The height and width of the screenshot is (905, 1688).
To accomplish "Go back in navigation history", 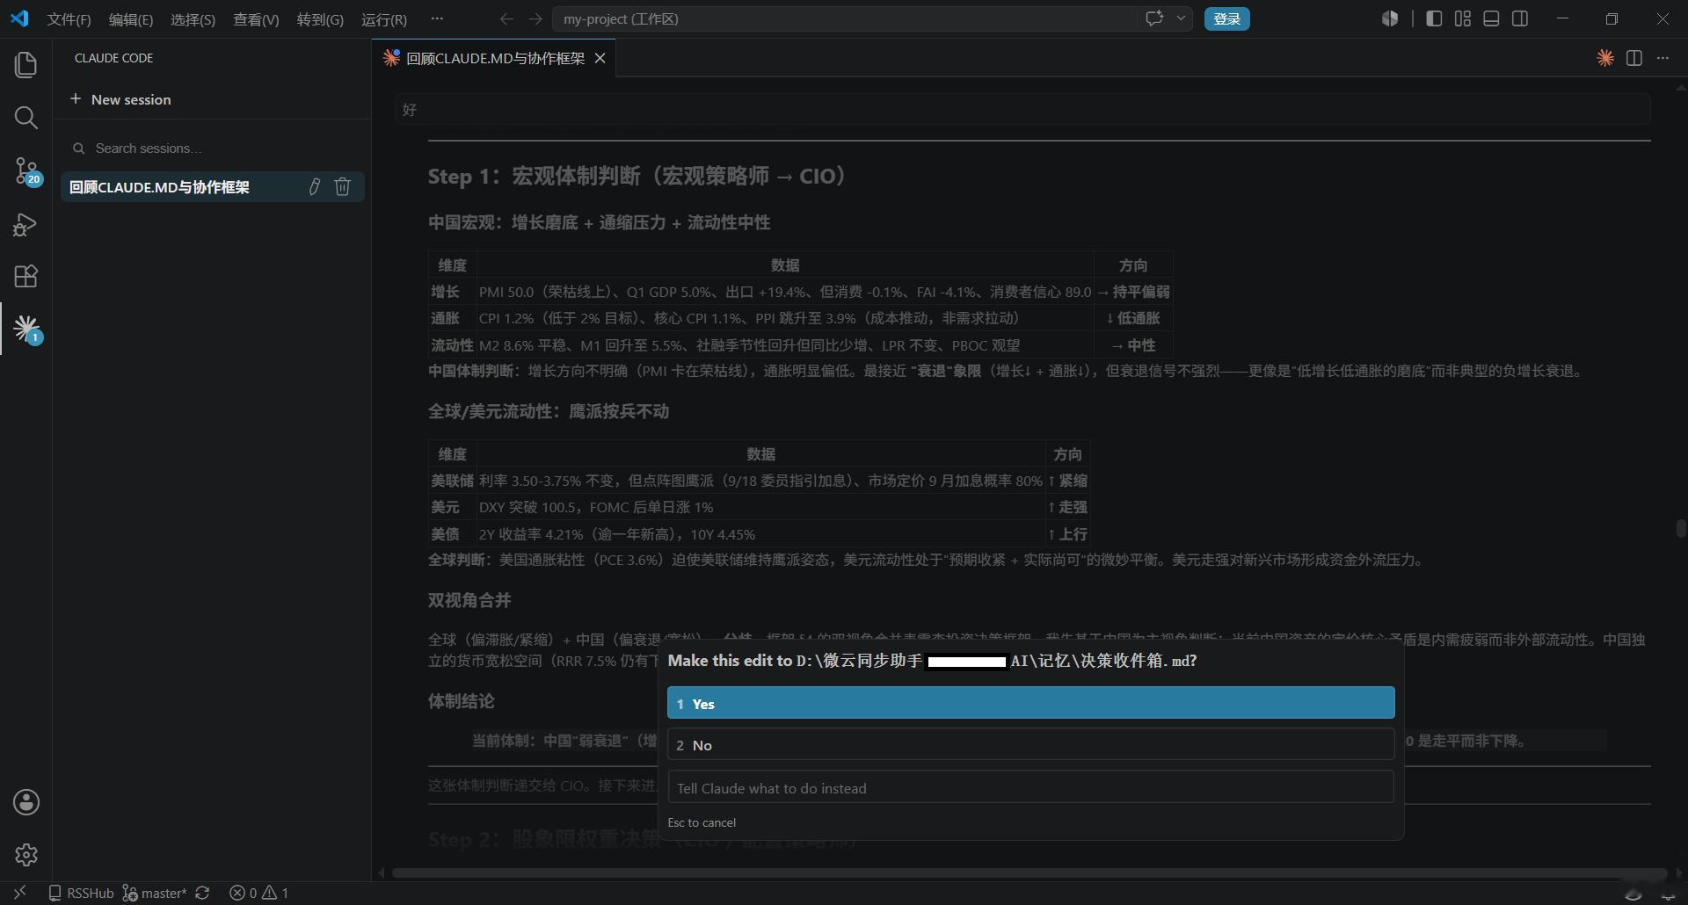I will tap(506, 18).
